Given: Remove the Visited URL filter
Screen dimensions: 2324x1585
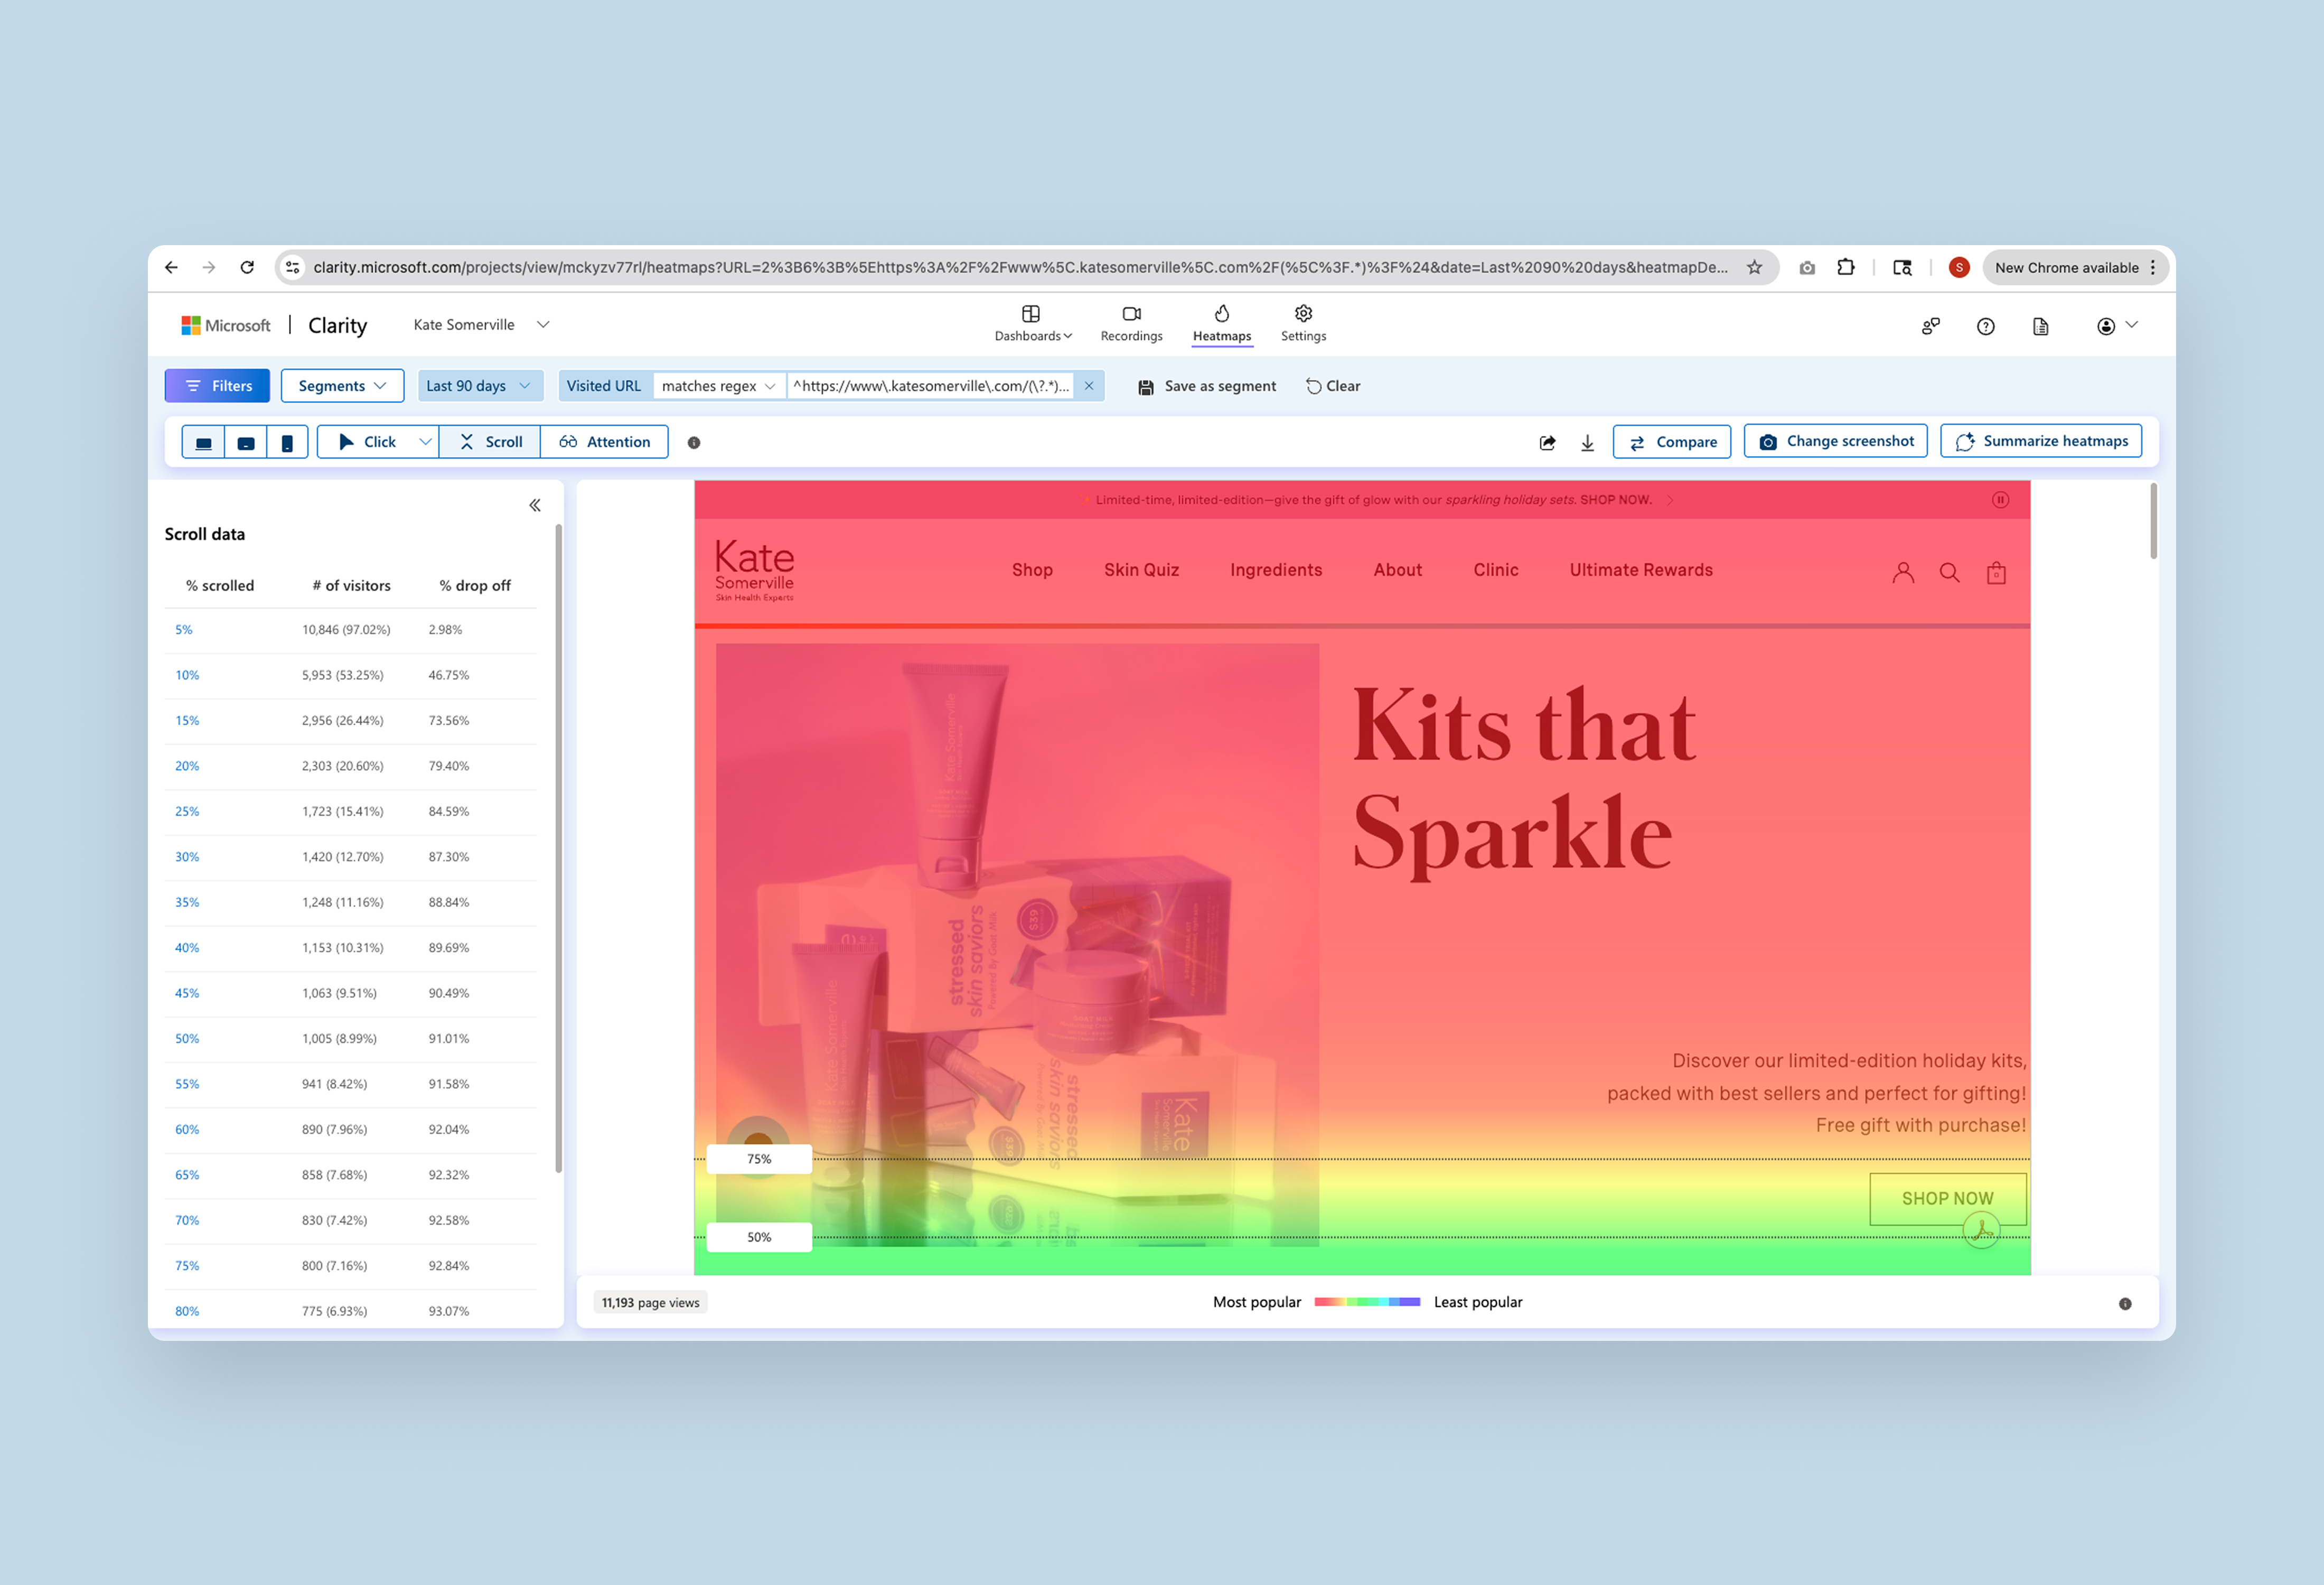Looking at the screenshot, I should tap(1089, 386).
